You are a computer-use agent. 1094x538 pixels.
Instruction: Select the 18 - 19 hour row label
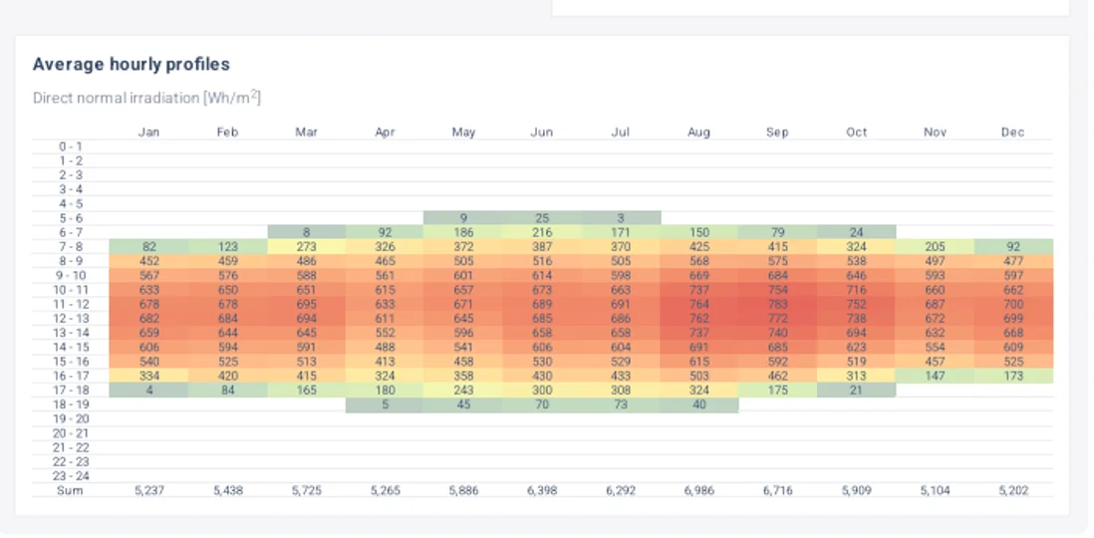71,404
